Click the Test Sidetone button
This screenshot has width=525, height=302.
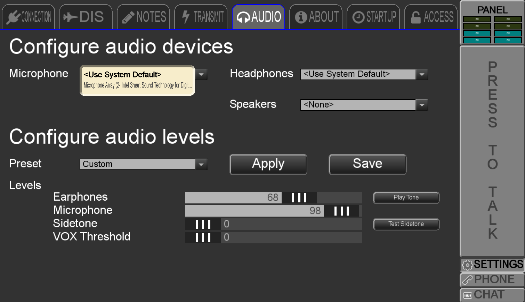pos(406,224)
